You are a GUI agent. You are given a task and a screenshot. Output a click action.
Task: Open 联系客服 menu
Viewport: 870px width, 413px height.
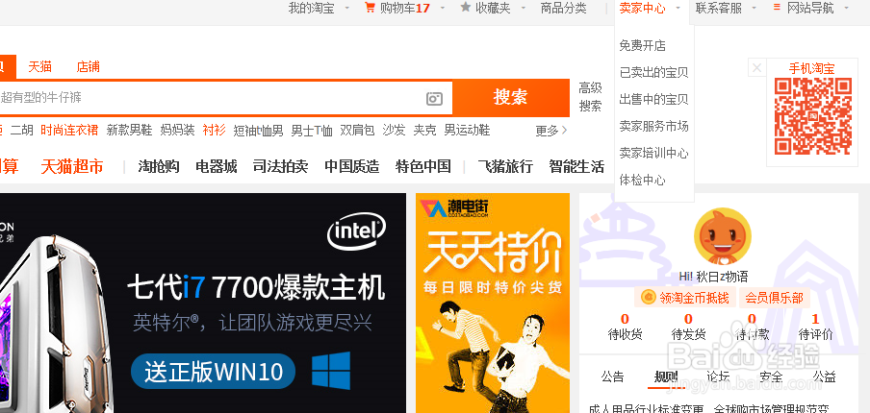point(719,9)
